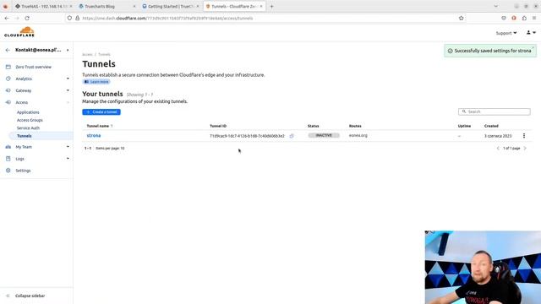Go to the previous page of tunnels
The image size is (541, 304).
(x=498, y=149)
